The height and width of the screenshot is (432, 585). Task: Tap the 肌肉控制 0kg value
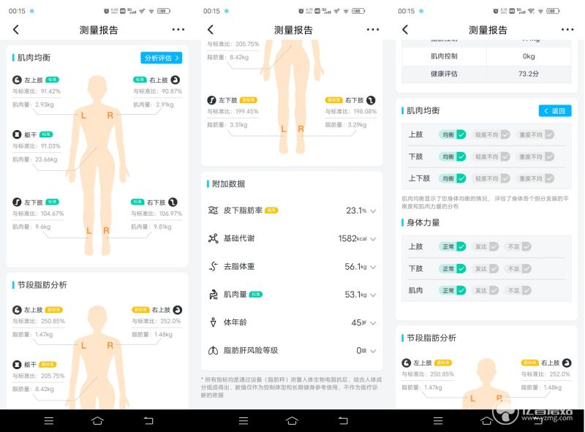(x=529, y=56)
